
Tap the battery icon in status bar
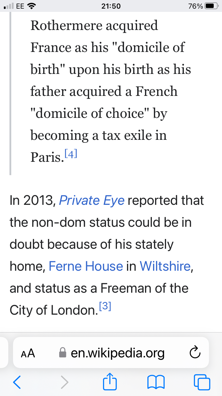(211, 6)
